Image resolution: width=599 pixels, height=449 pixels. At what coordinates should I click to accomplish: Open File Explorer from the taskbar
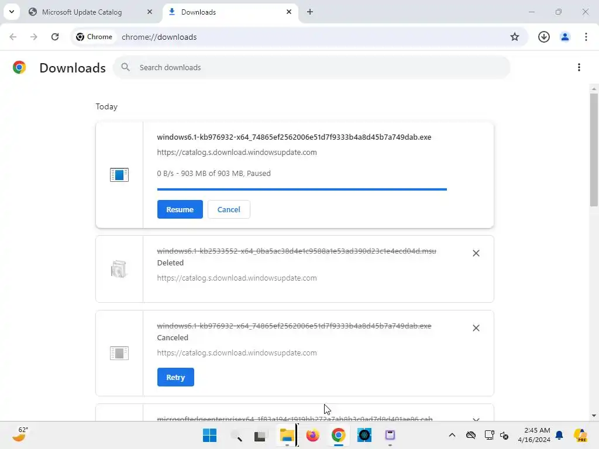287,435
